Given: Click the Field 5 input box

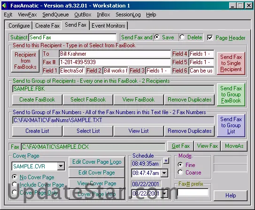Looking at the screenshot, I should [201, 62].
